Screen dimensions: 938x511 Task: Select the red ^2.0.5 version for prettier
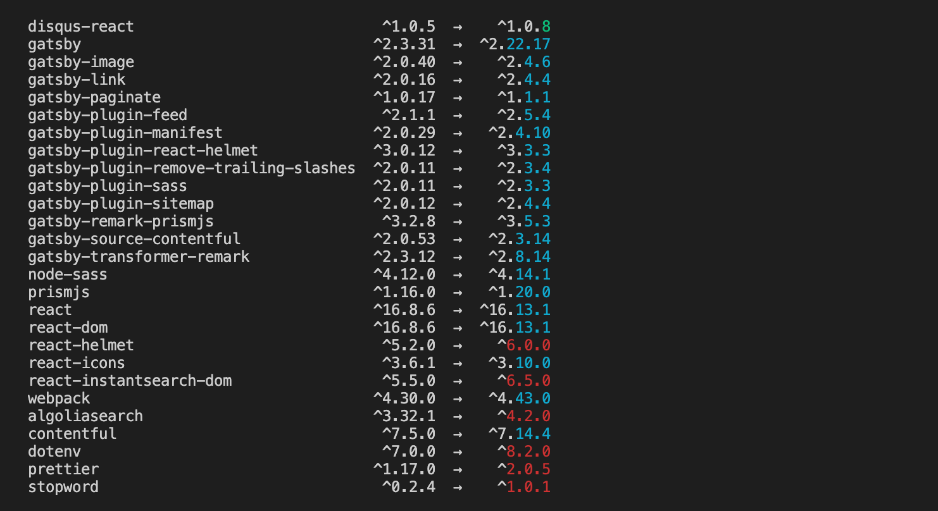point(524,469)
